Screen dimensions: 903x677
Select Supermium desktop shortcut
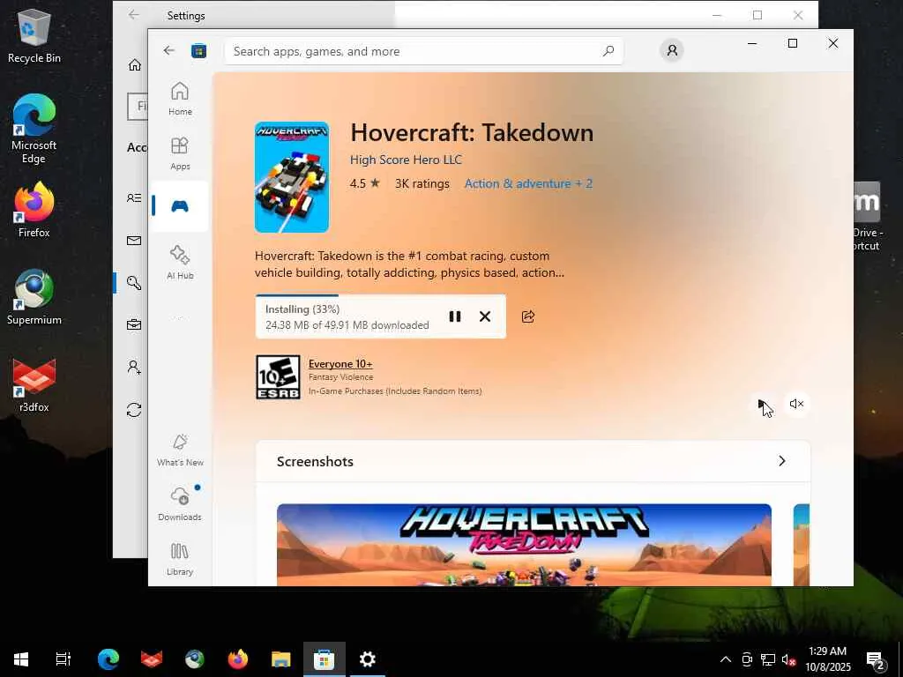(x=34, y=297)
